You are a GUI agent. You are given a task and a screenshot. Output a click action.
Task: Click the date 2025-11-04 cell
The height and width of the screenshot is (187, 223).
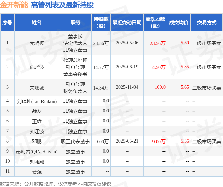click(127, 87)
